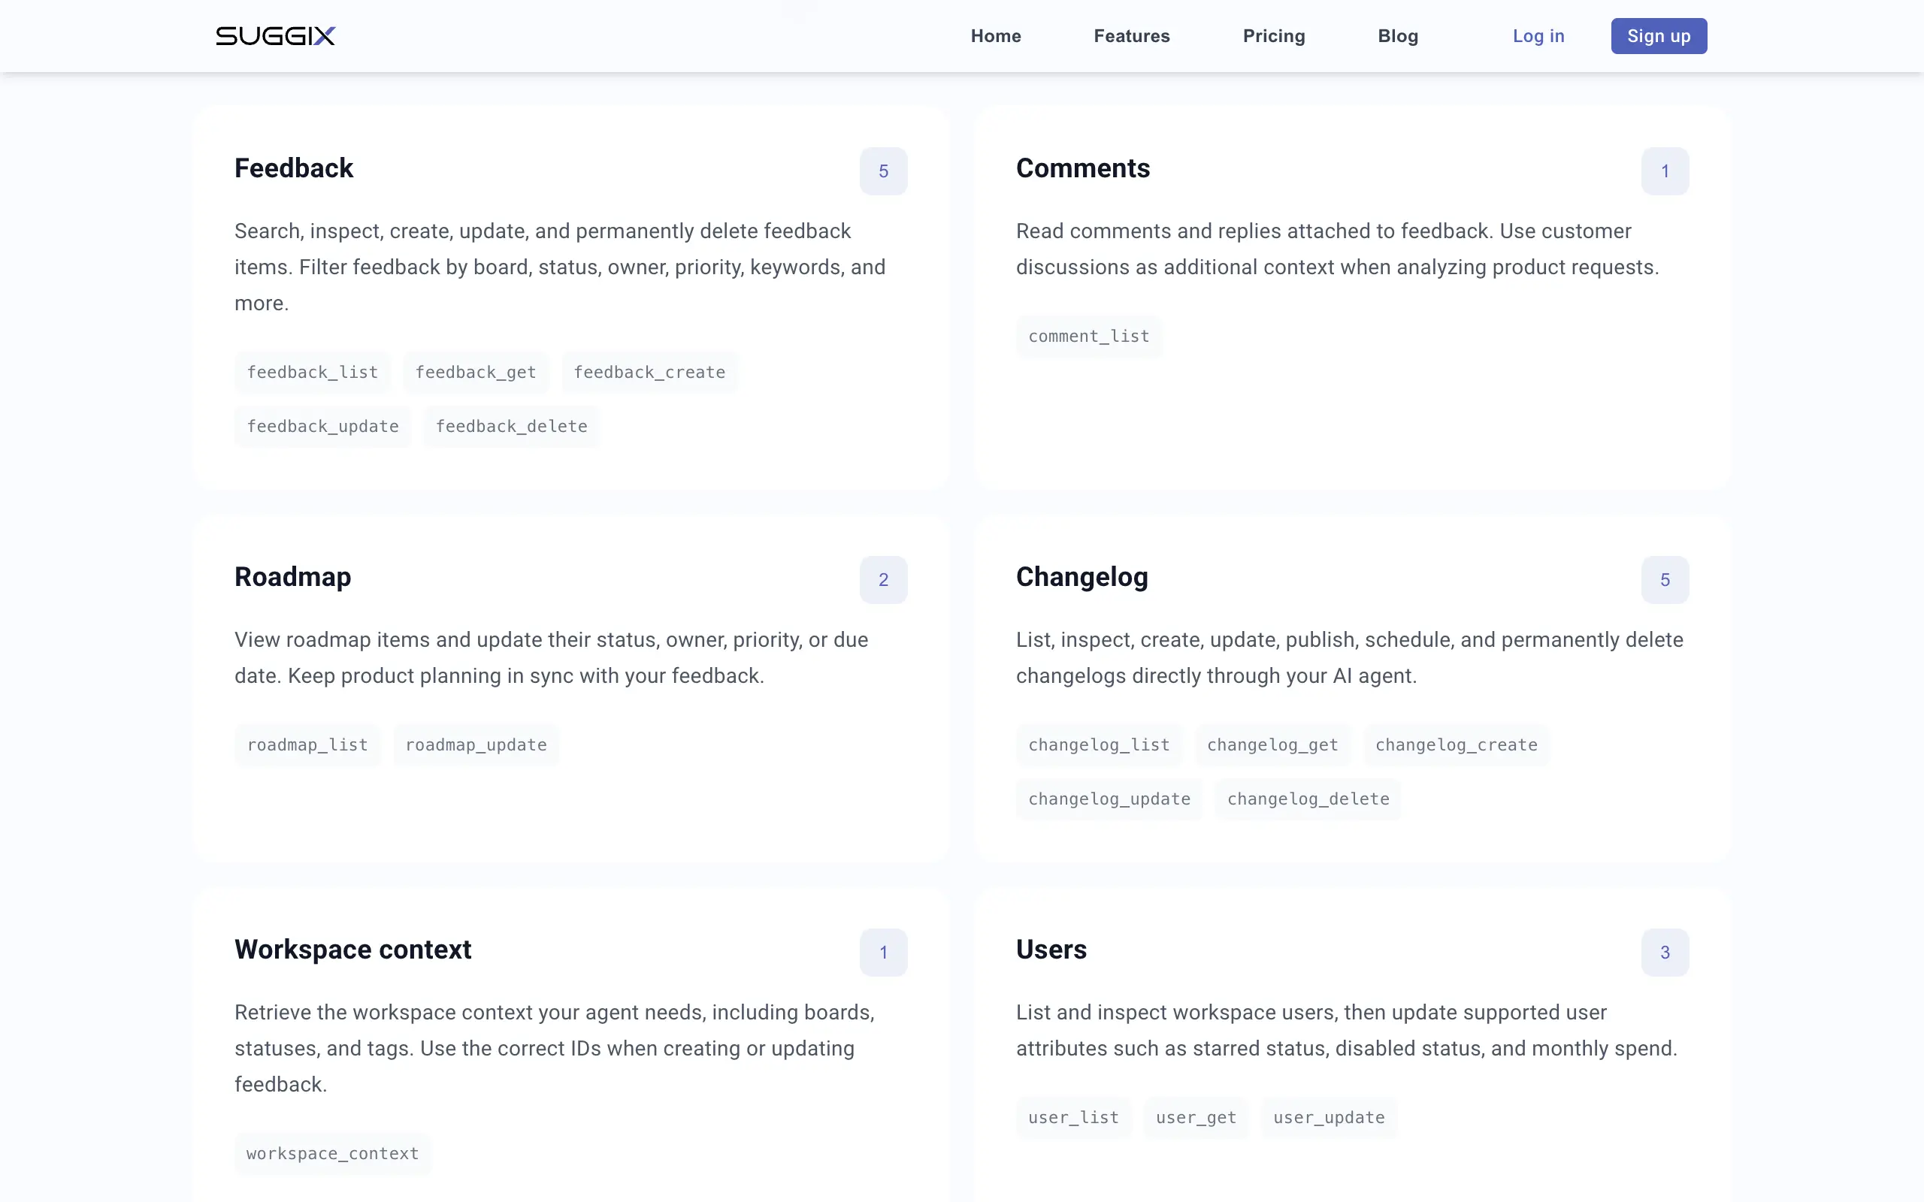Screen dimensions: 1924x1202
Task: Click the Log in link
Action: coord(1538,36)
